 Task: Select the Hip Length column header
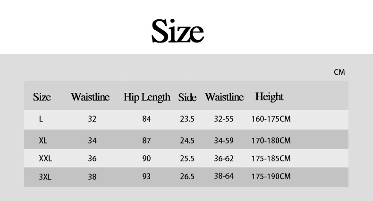click(x=147, y=97)
